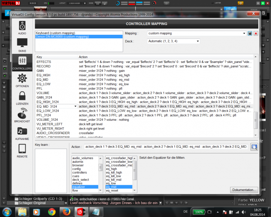The width and height of the screenshot is (271, 217).
Task: Click the Dokumentation... button
Action: 244,190
